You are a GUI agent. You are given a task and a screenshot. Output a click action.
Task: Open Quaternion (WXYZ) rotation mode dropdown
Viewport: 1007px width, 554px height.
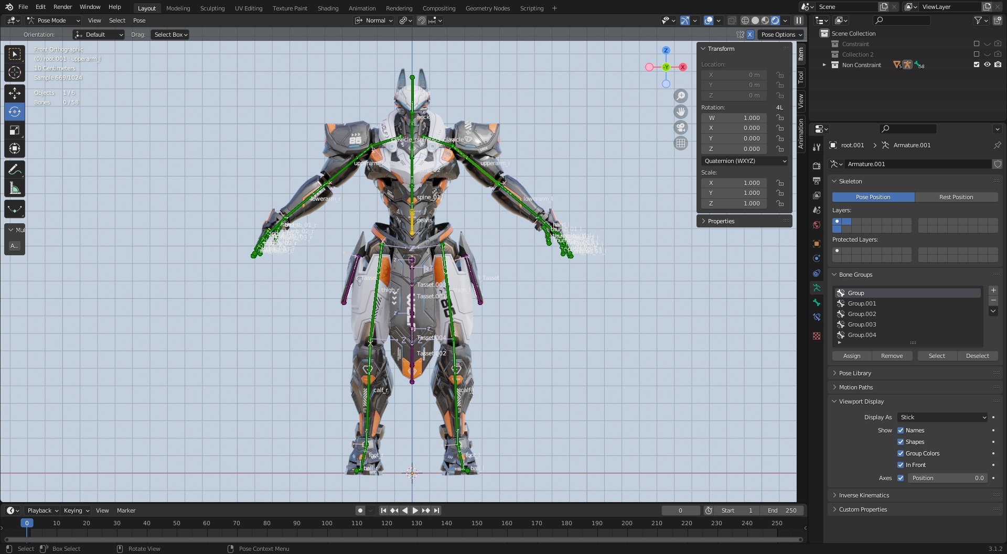click(745, 161)
